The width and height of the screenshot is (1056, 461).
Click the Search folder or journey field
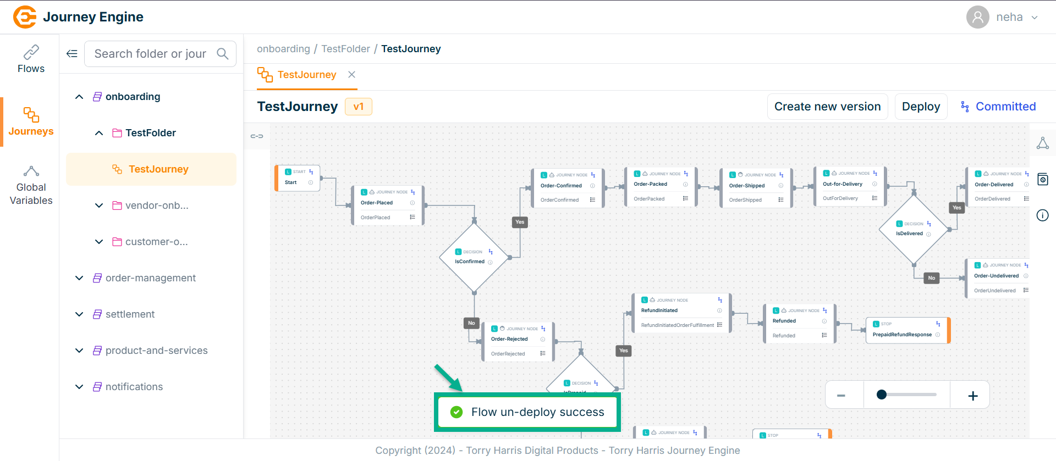150,54
